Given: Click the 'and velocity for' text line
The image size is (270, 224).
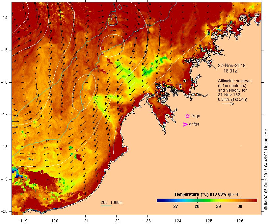Looking at the screenshot, I should point(232,90).
